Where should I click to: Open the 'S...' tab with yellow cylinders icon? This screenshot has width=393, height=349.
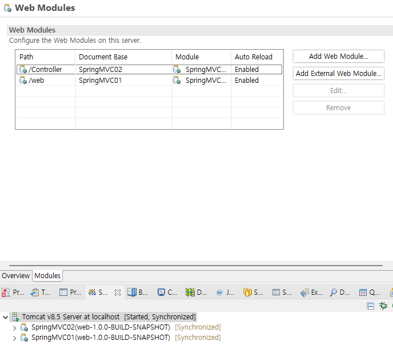(253, 292)
